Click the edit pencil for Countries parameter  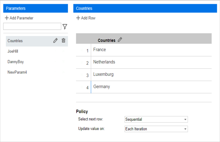click(56, 40)
